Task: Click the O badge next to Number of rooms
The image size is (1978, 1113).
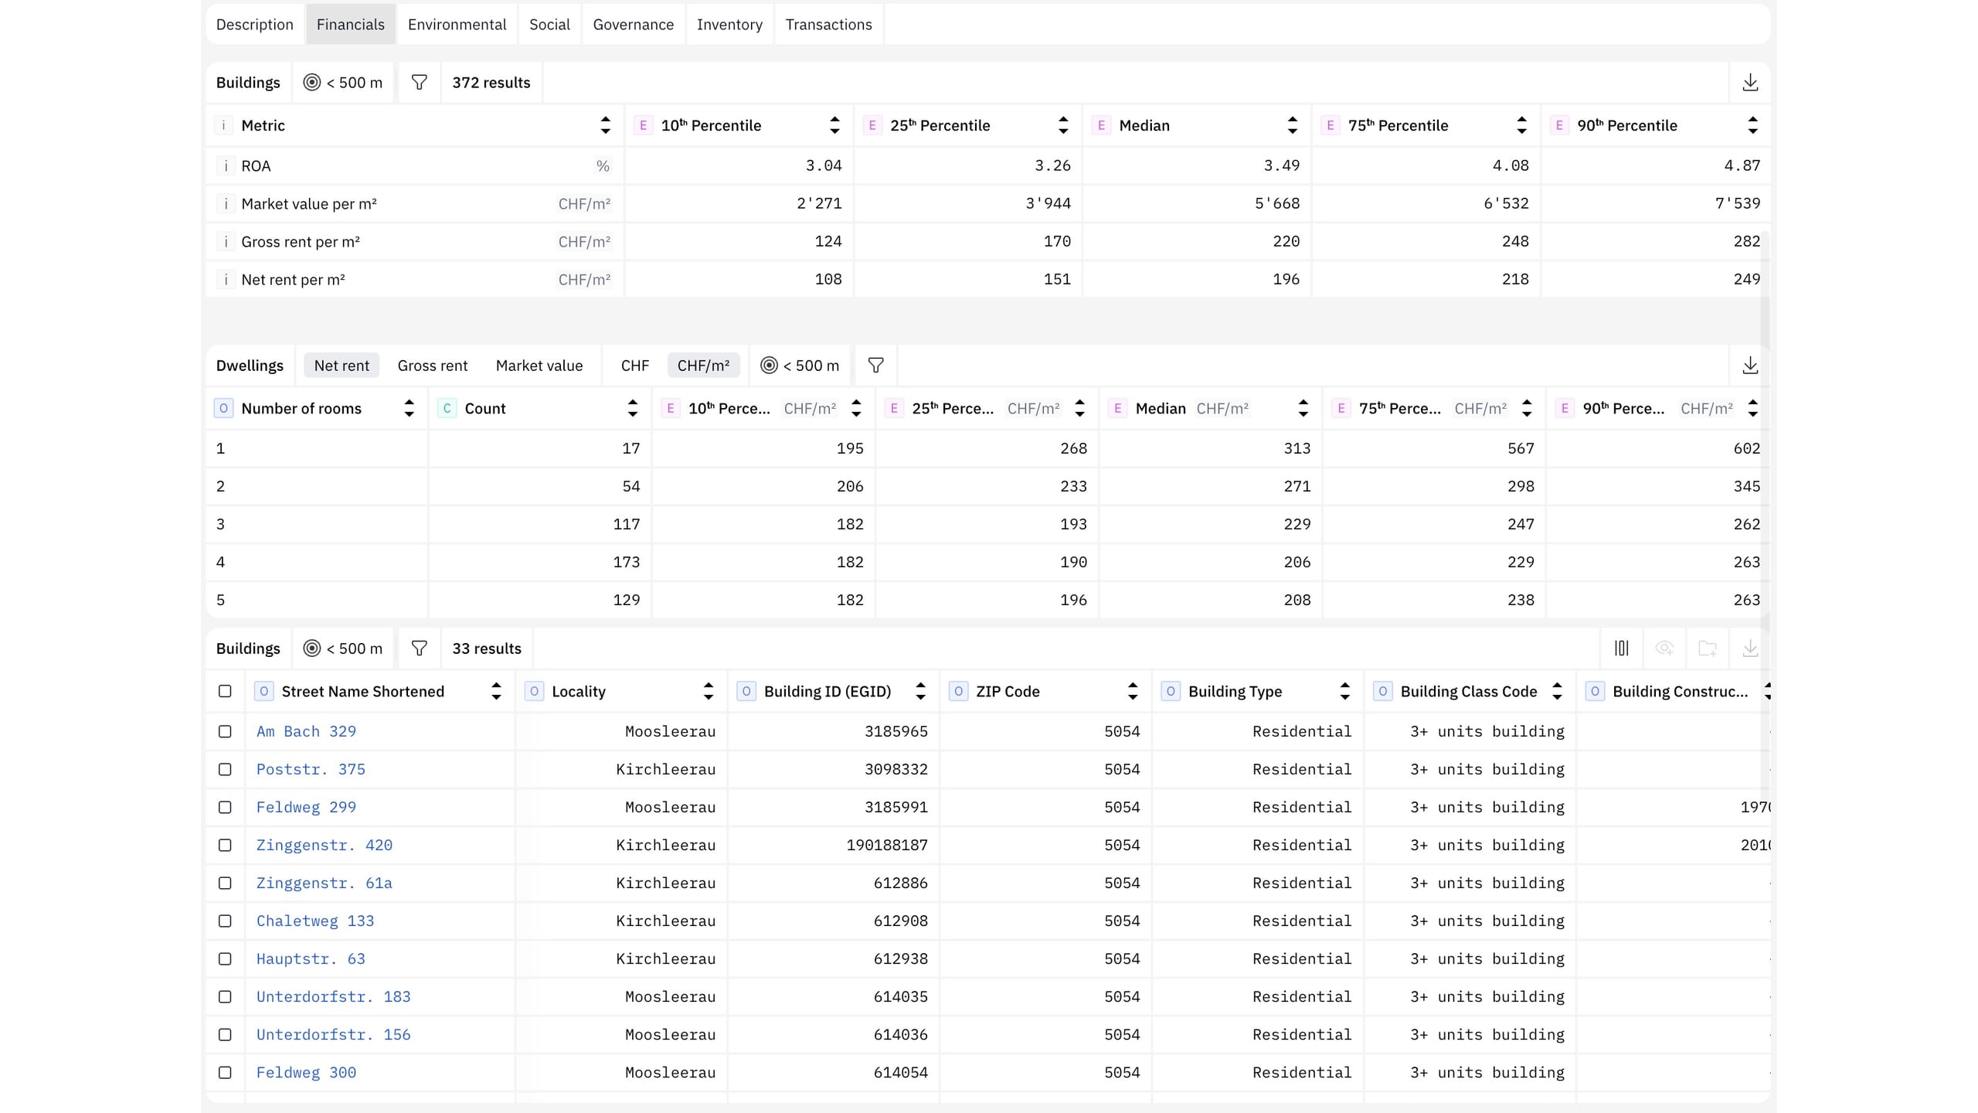Action: pos(223,408)
